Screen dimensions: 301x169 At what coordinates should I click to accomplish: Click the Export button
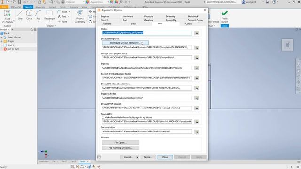(148, 157)
